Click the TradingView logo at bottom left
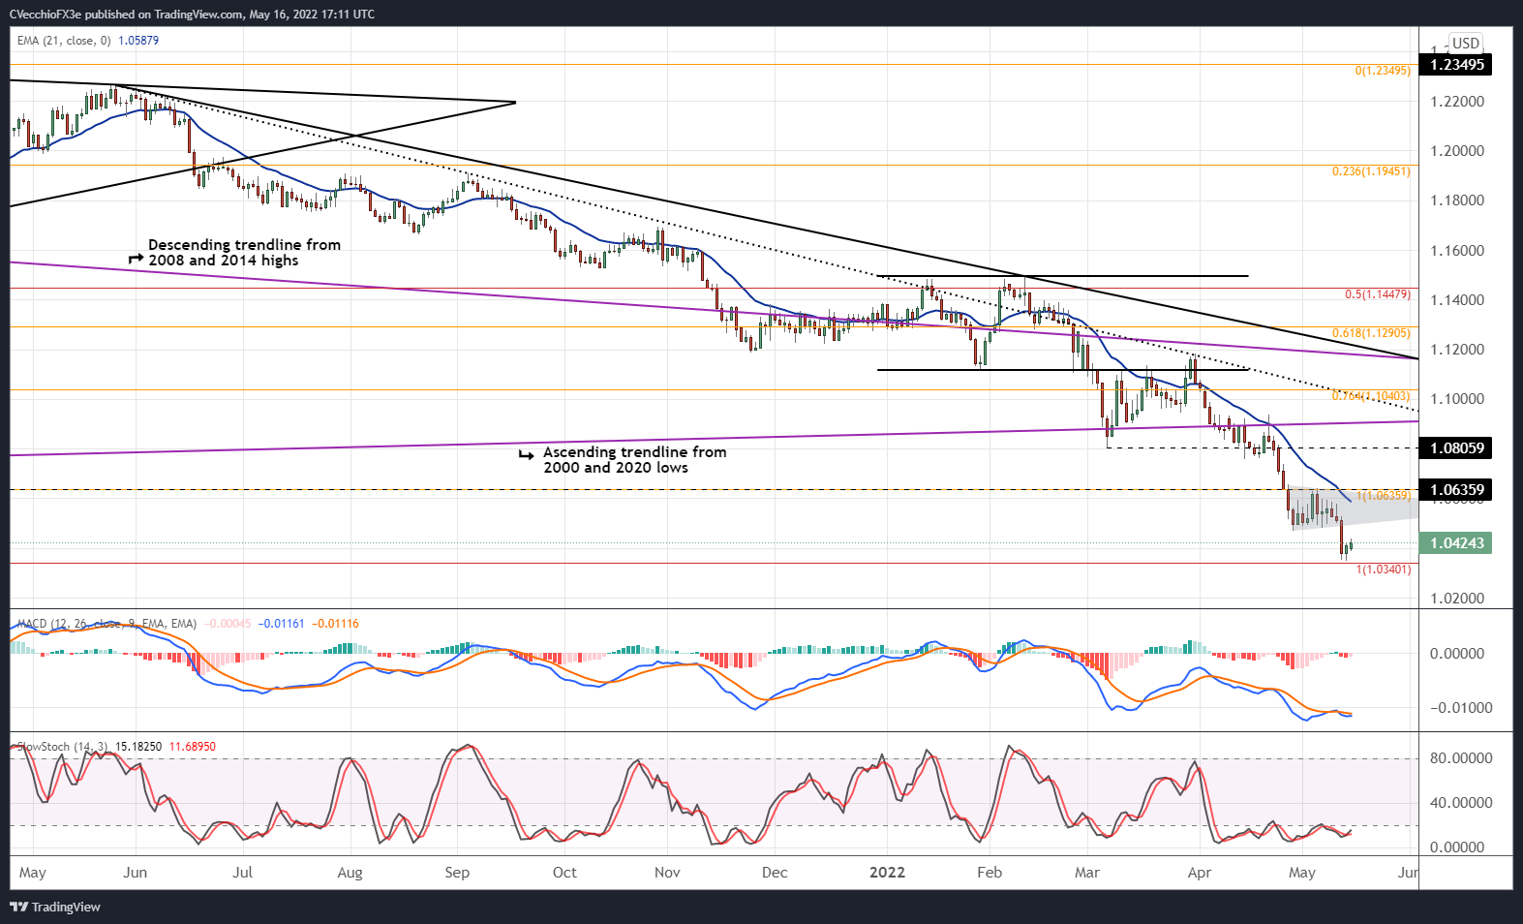The height and width of the screenshot is (924, 1523). click(x=55, y=907)
